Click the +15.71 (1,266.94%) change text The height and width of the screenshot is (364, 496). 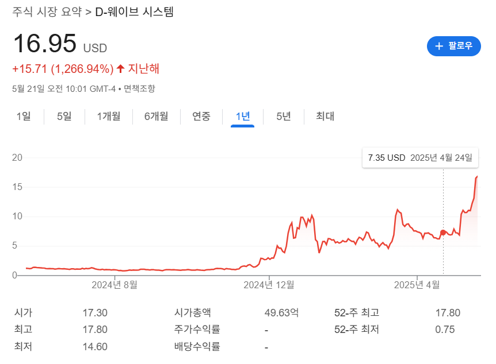[63, 69]
